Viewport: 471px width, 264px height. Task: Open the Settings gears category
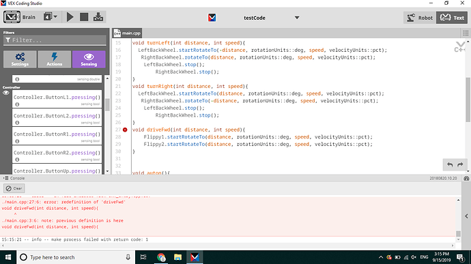pyautogui.click(x=20, y=59)
